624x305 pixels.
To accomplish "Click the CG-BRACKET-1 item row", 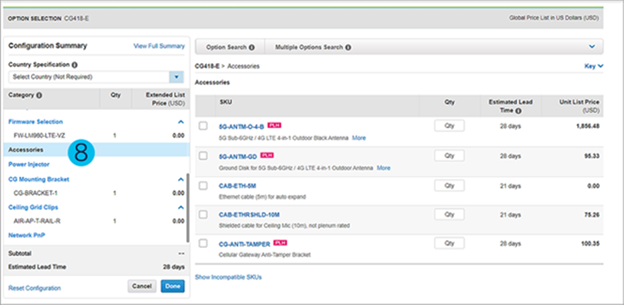I will (96, 194).
